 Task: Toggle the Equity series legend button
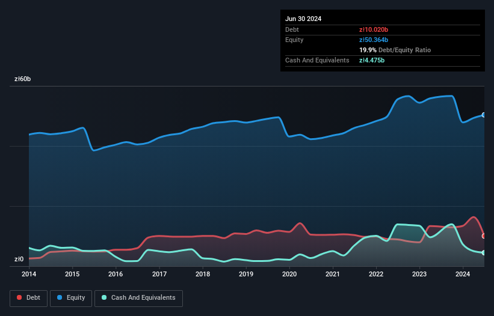[71, 298]
